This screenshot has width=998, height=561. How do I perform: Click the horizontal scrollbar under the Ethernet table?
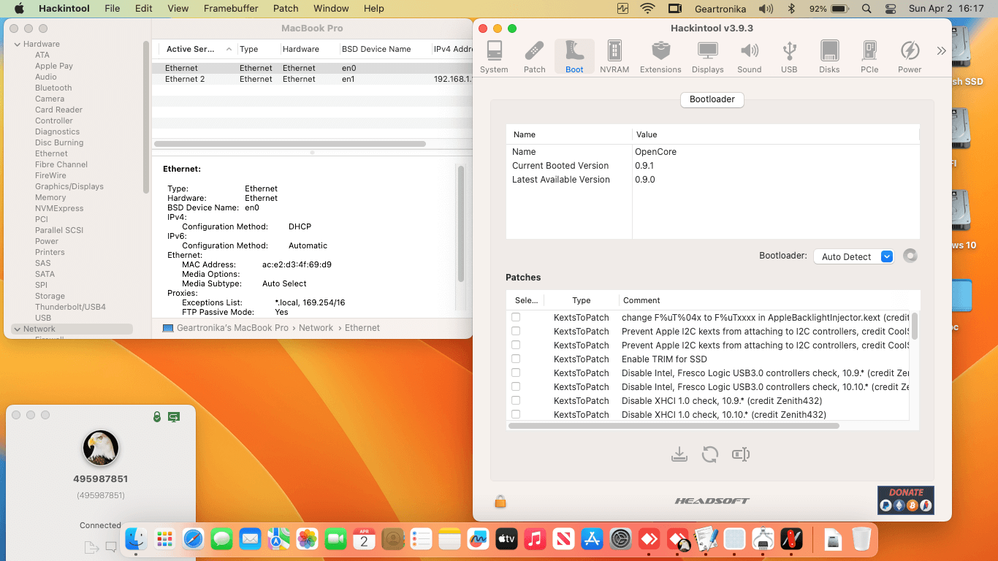click(x=290, y=144)
